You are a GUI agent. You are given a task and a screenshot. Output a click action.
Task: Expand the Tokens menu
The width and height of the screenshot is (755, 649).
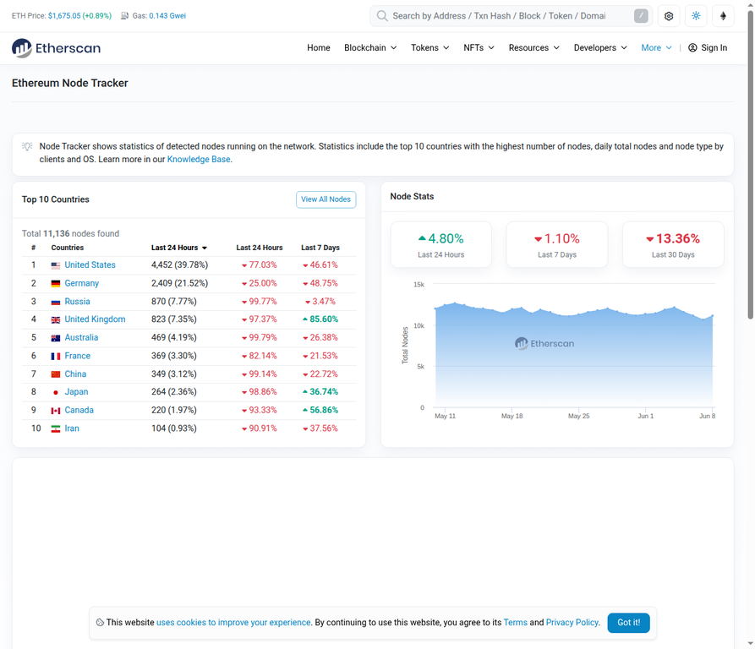pos(430,47)
